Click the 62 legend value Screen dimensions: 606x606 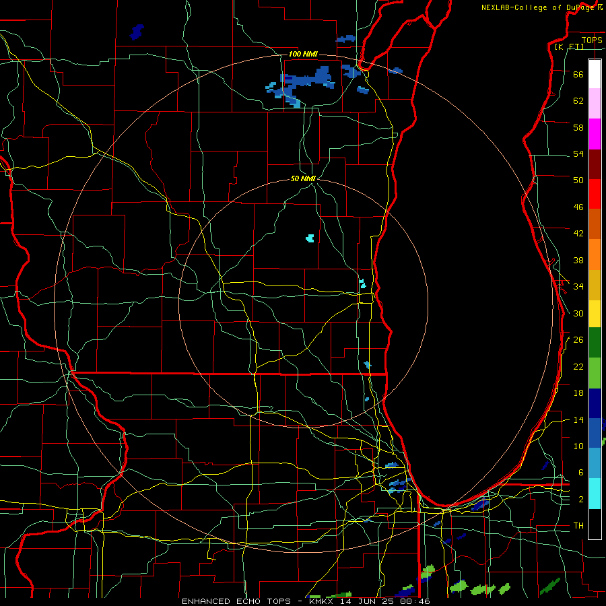point(578,101)
